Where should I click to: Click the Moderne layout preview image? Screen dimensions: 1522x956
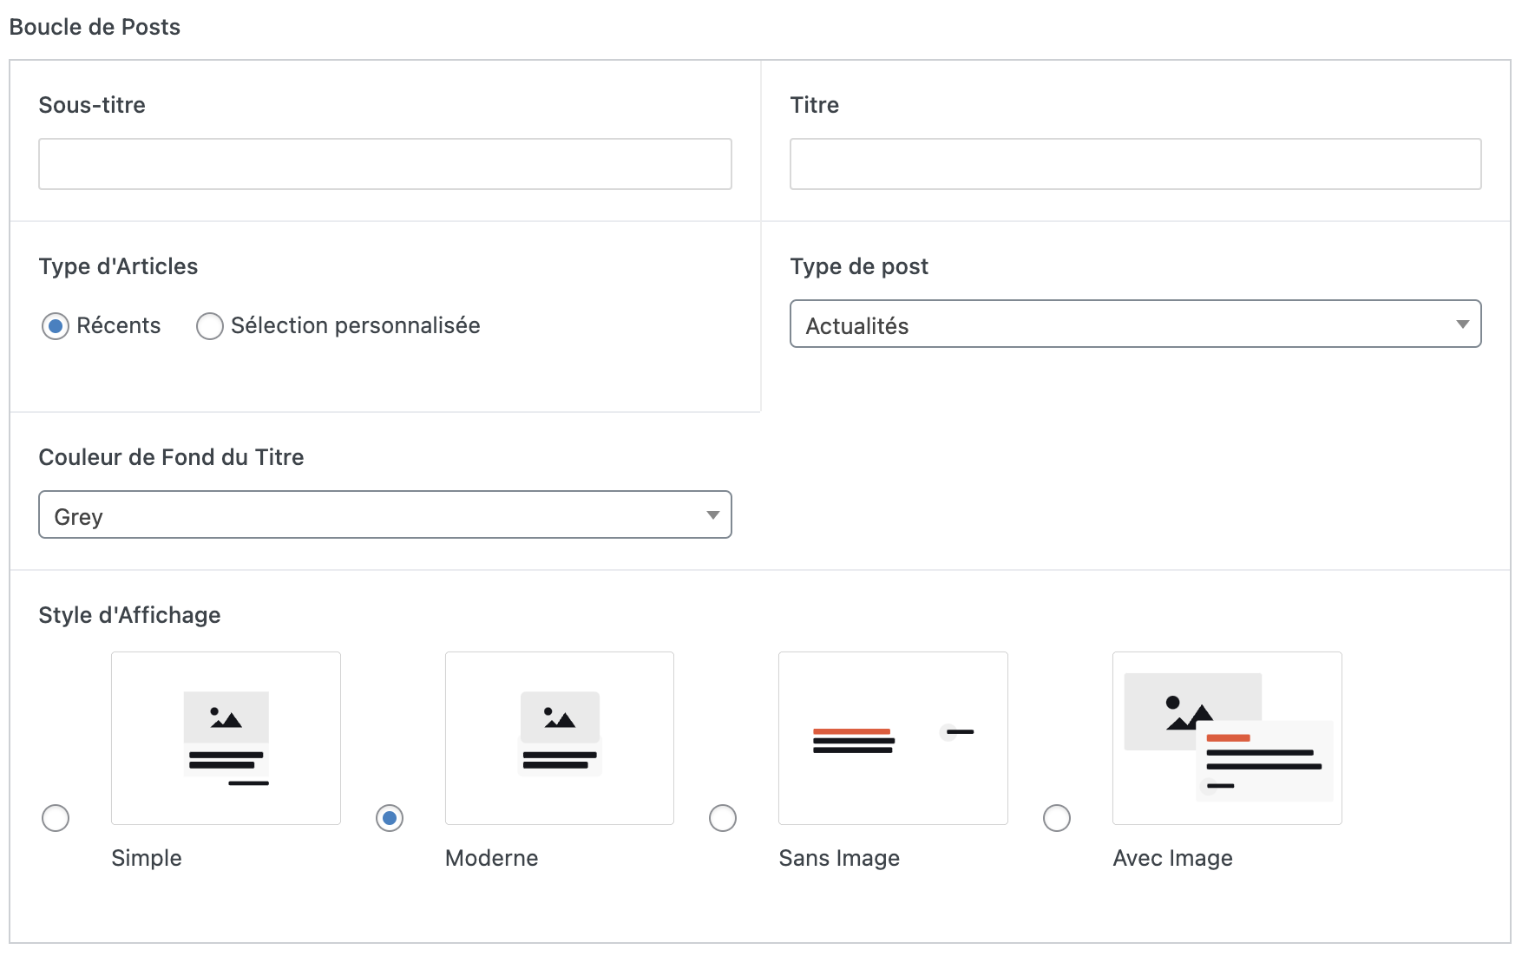(559, 737)
